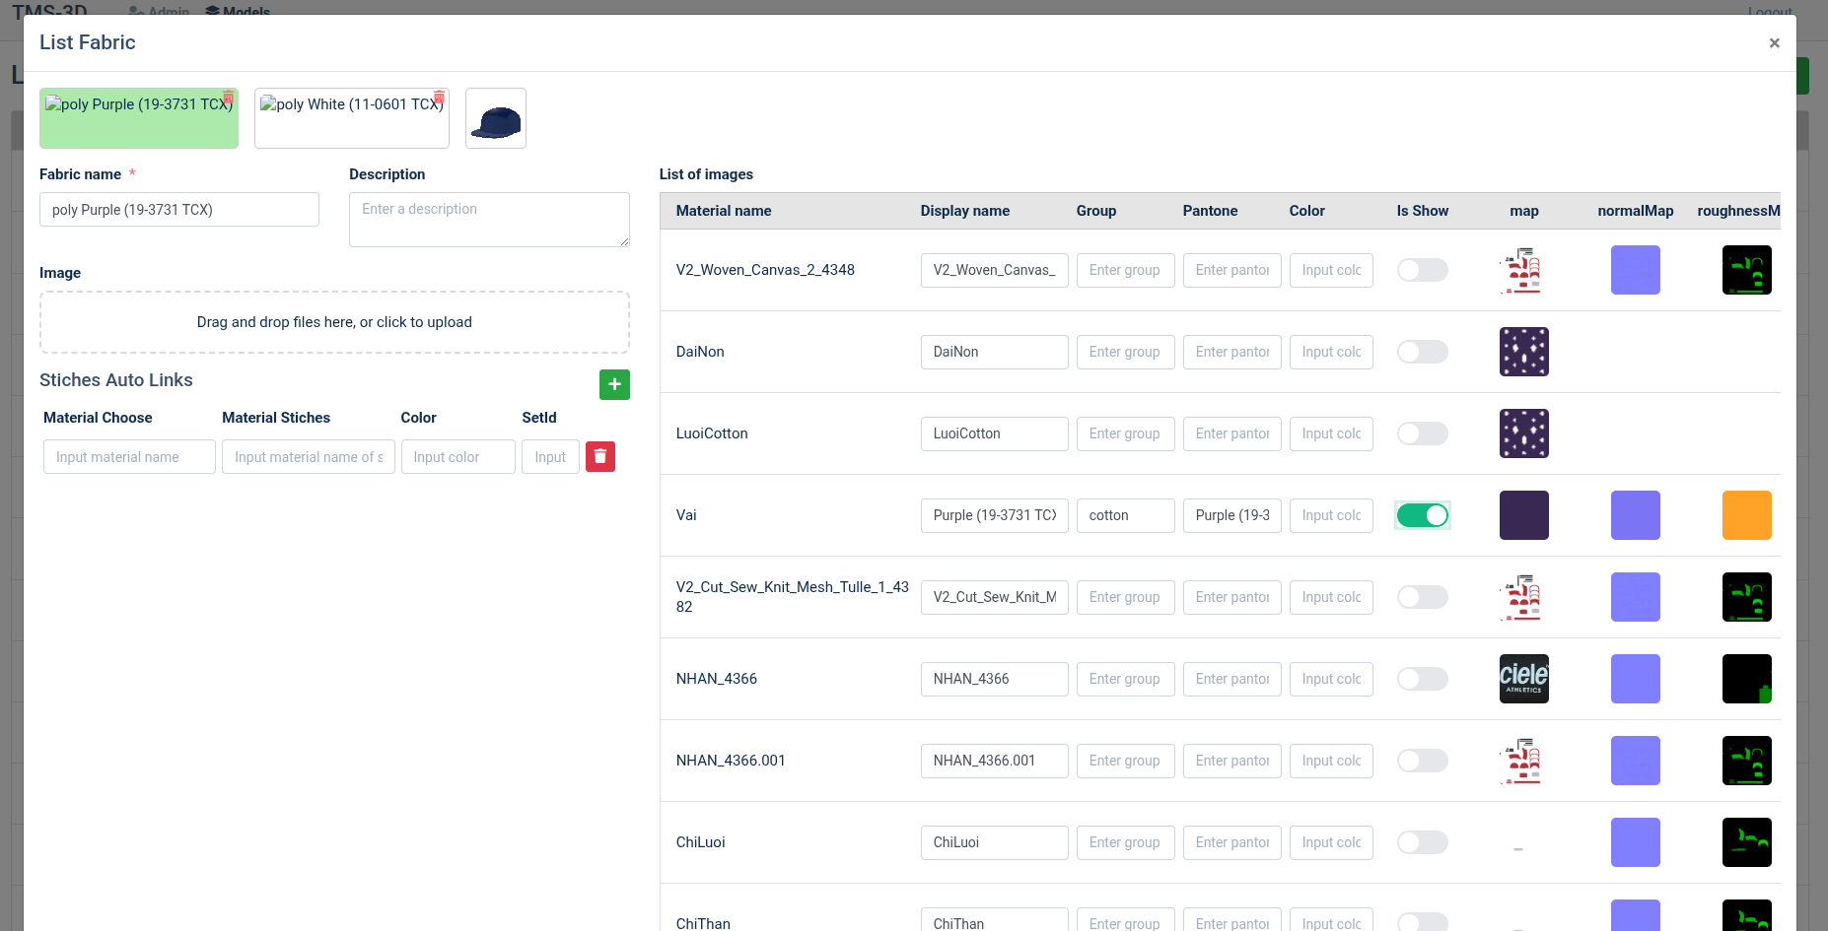Click the drag and drop upload area
Screen dimensions: 1828x931
[x=334, y=322]
